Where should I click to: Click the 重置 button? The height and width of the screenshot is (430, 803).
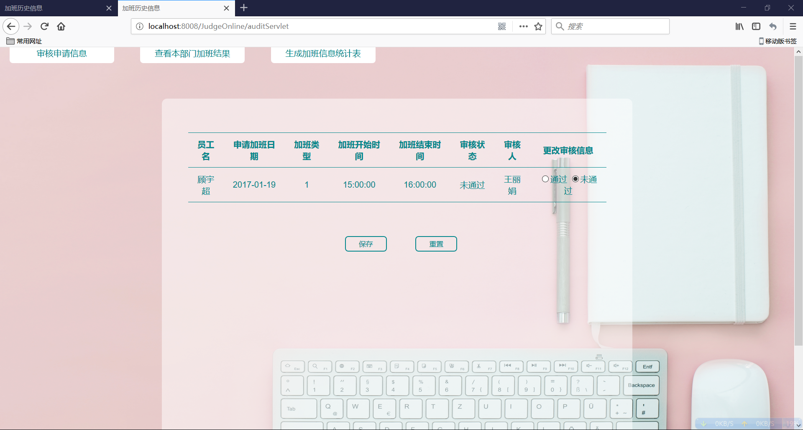point(436,244)
